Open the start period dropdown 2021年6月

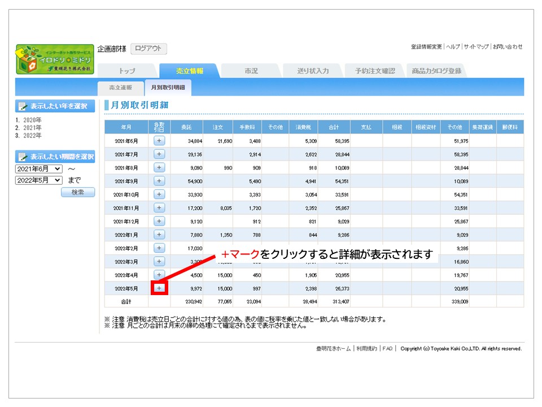coord(39,169)
